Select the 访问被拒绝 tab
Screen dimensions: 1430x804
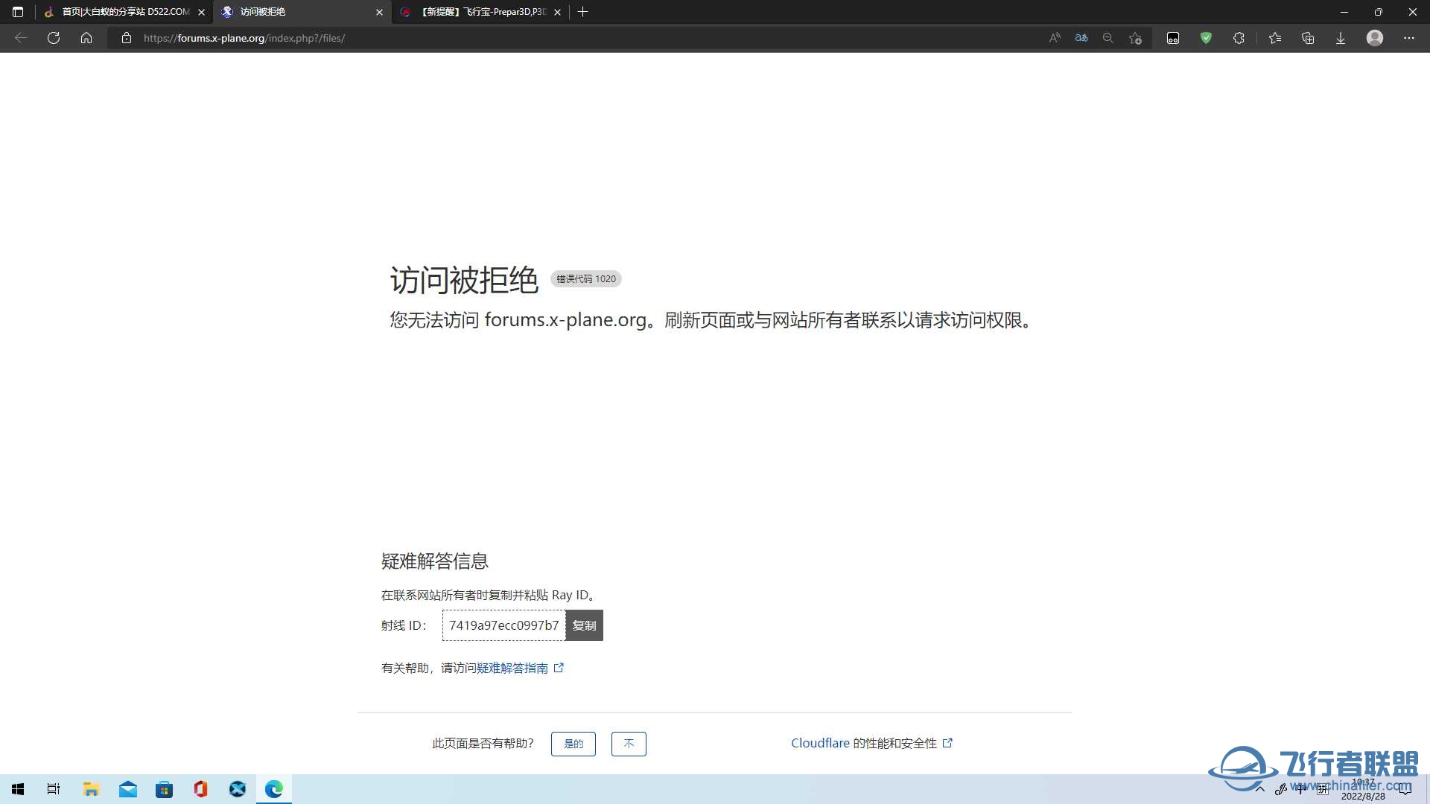click(301, 12)
